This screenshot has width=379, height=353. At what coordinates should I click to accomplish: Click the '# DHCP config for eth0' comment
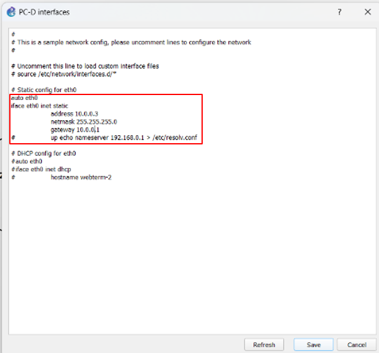pos(42,153)
